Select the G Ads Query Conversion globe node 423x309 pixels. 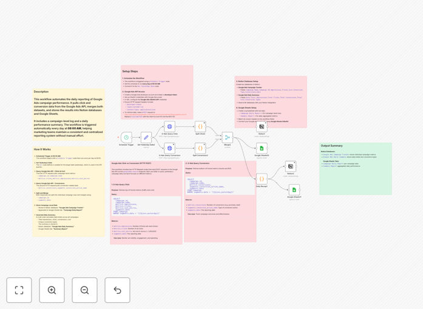(170, 148)
